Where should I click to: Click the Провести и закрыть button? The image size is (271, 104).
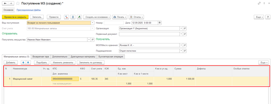tap(15, 17)
